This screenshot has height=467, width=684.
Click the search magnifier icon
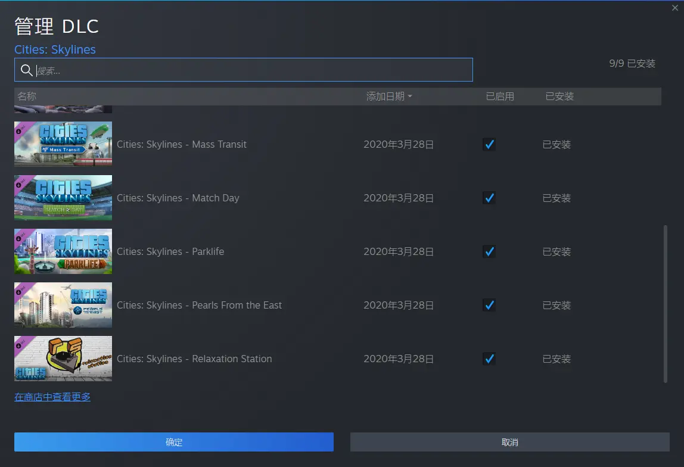(x=27, y=70)
